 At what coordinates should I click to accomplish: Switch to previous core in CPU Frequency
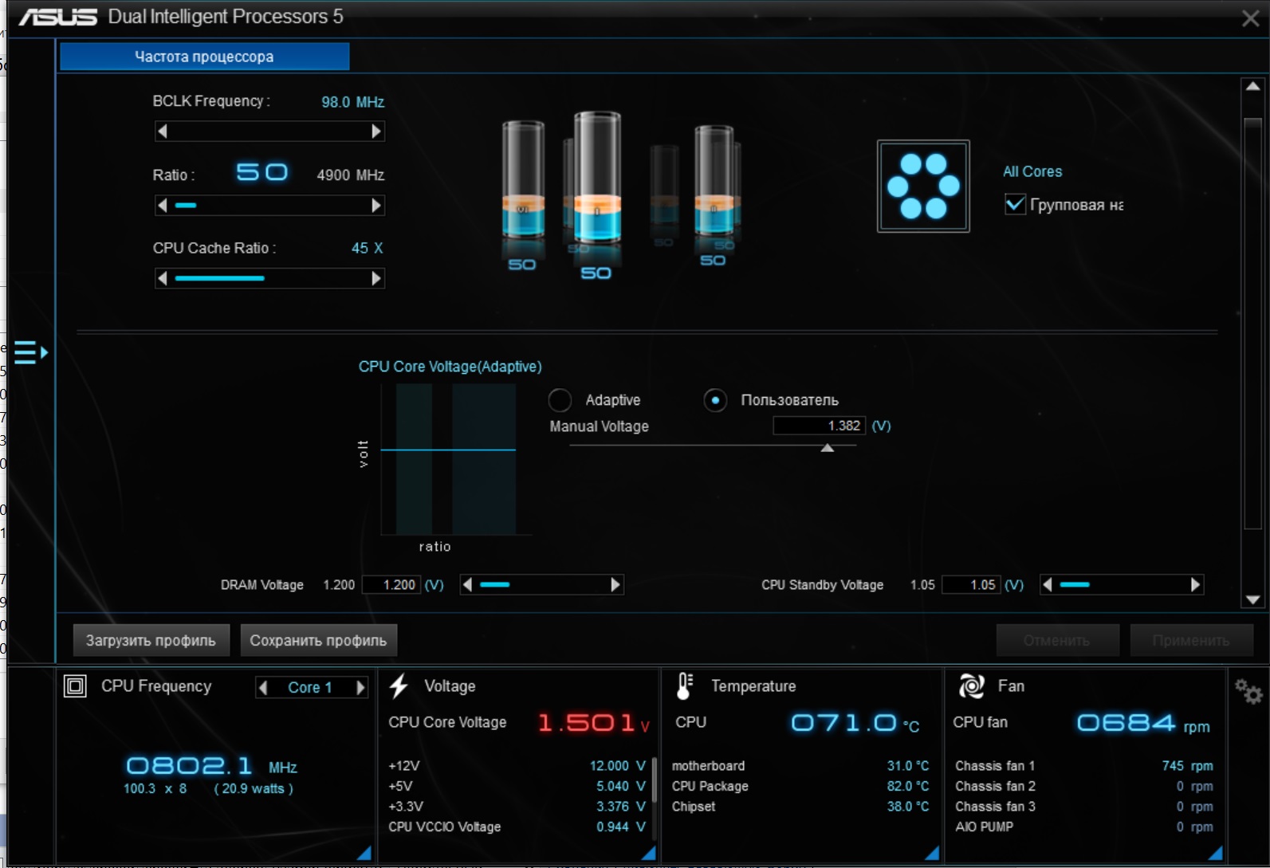pyautogui.click(x=263, y=687)
